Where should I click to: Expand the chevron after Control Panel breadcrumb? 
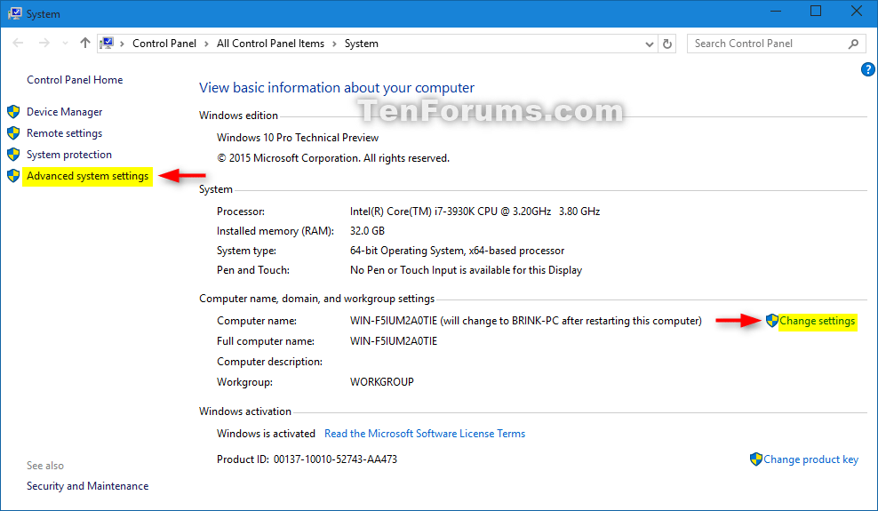[207, 44]
